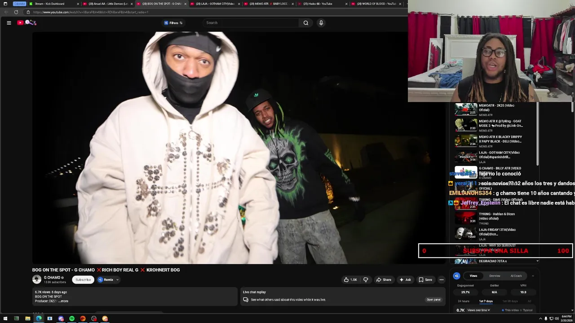Toggle This video series in chart
Image resolution: width=575 pixels, height=323 pixels.
511,310
